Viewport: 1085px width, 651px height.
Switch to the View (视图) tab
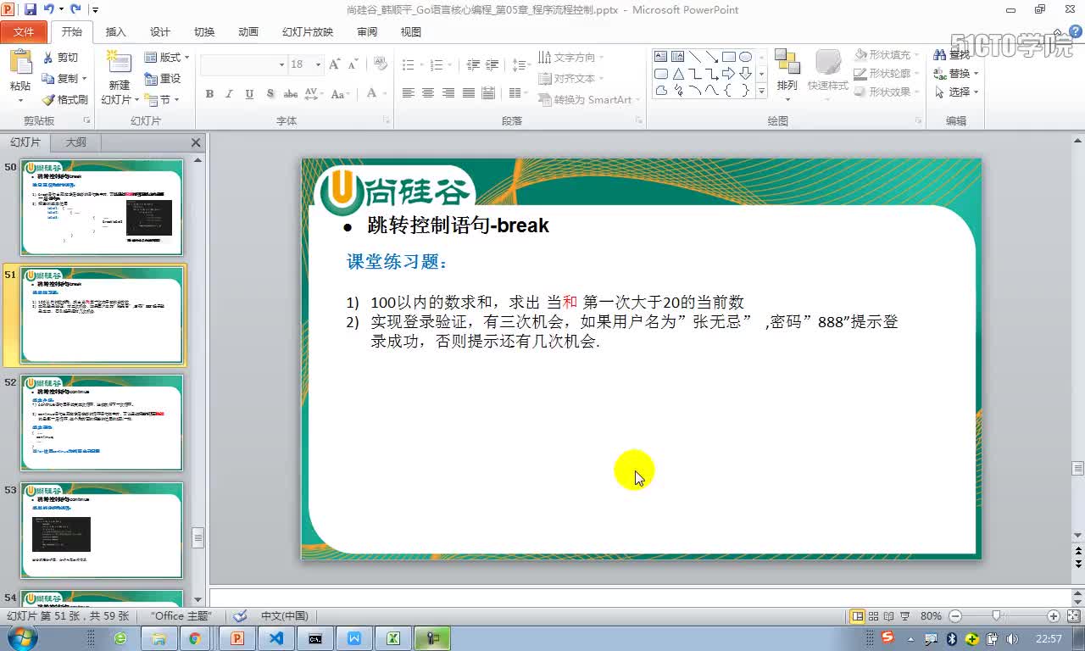(x=411, y=32)
